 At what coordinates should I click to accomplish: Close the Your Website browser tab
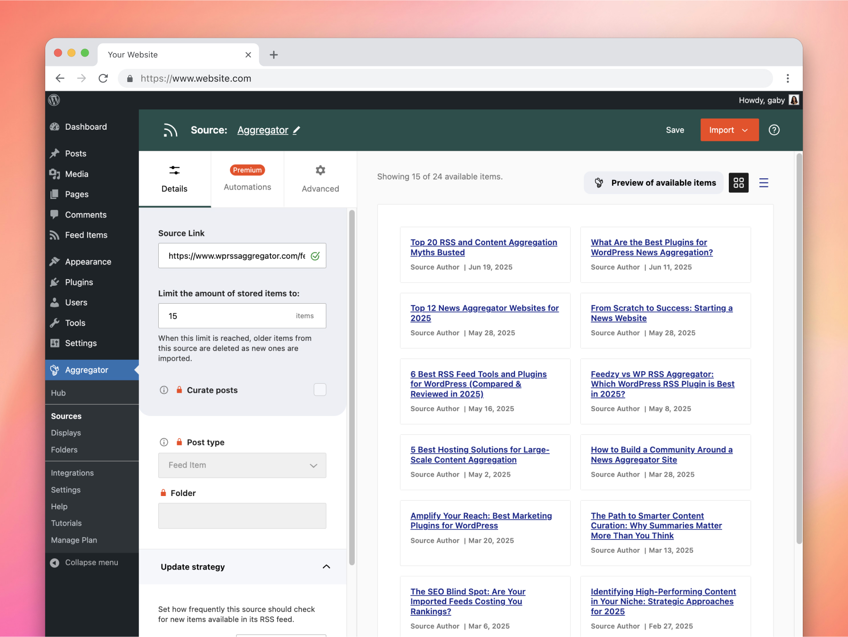[248, 55]
